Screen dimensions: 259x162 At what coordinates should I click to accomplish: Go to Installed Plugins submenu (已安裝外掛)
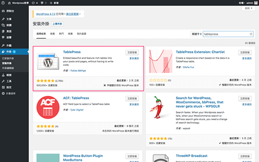pyautogui.click(x=8, y=58)
